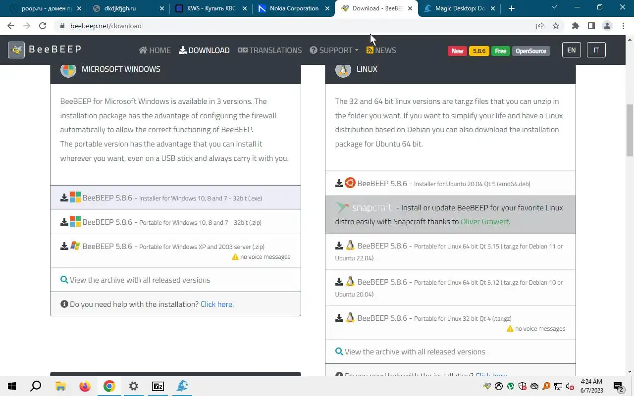
Task: Toggle the Chrome side panel
Action: click(591, 26)
